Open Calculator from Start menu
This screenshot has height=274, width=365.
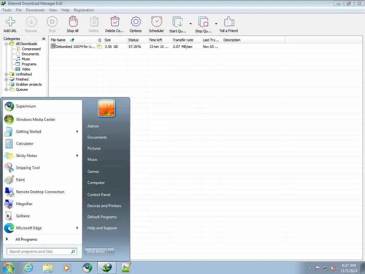click(x=42, y=144)
